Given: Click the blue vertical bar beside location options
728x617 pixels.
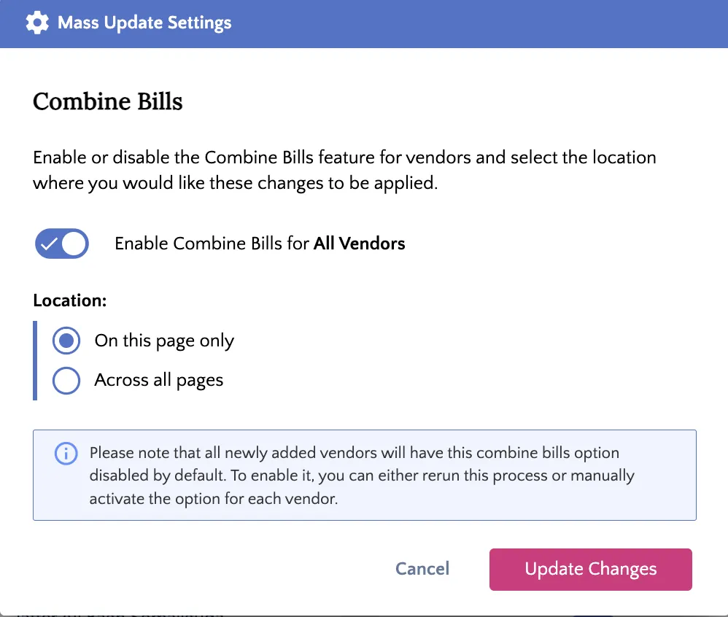Looking at the screenshot, I should (35, 360).
